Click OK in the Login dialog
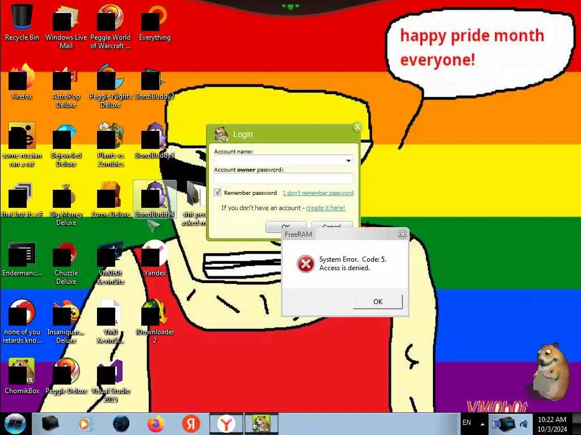The width and height of the screenshot is (581, 435). pyautogui.click(x=286, y=225)
